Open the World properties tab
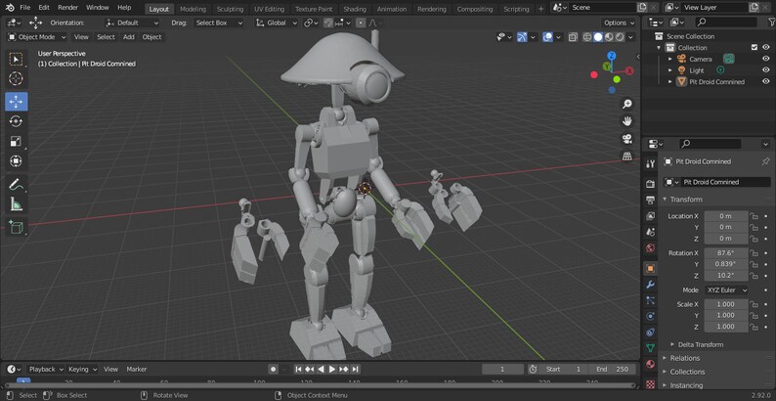Viewport: 776px width, 401px height. click(x=650, y=248)
